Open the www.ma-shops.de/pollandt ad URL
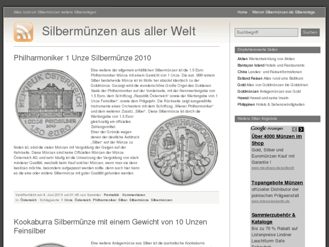Screen dimensions: 329x247 (273, 168)
